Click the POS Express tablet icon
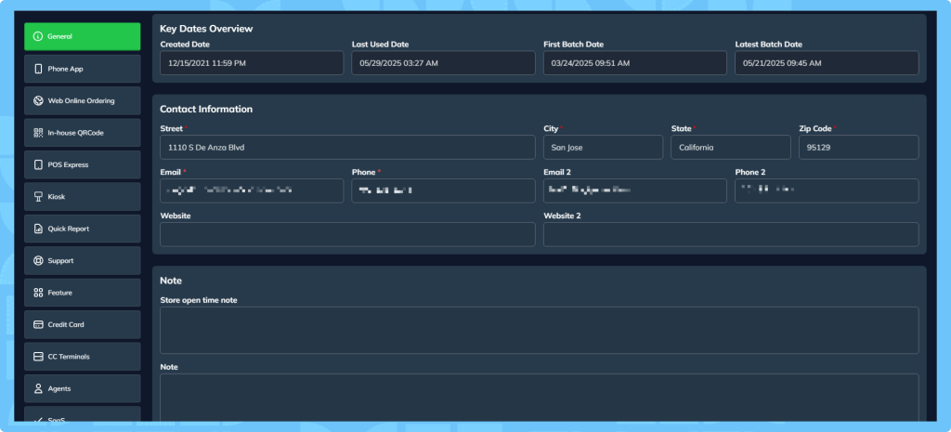This screenshot has height=432, width=951. (x=38, y=165)
